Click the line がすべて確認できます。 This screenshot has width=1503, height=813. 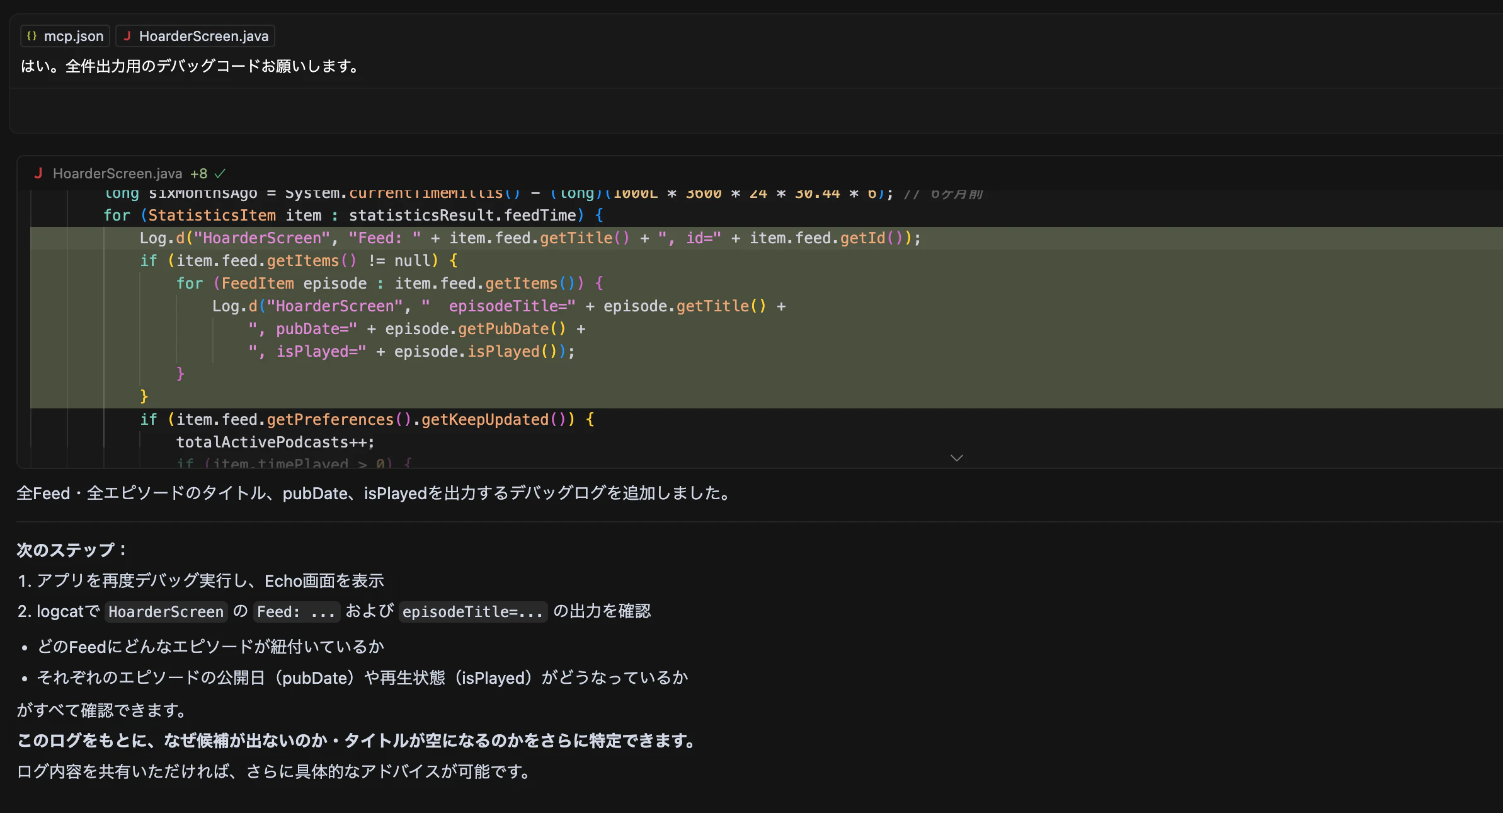click(103, 710)
